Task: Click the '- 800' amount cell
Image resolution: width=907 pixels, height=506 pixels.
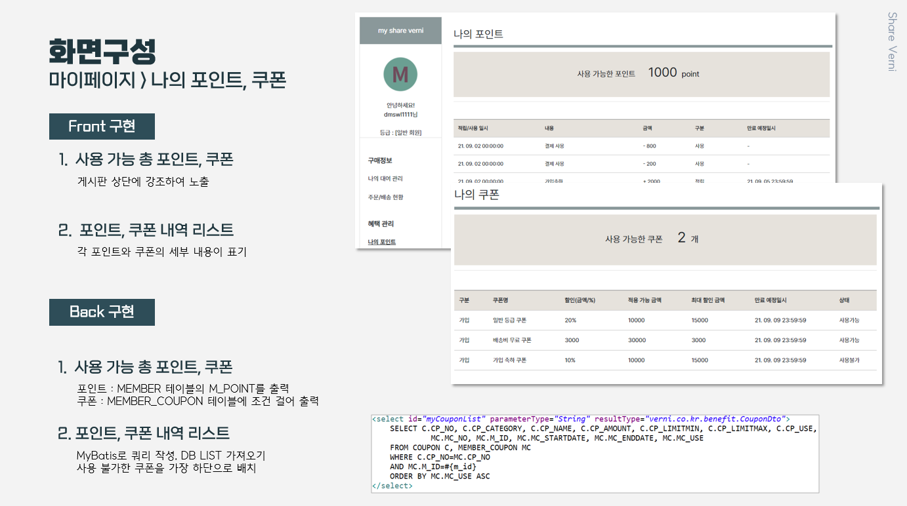Action: (x=650, y=146)
